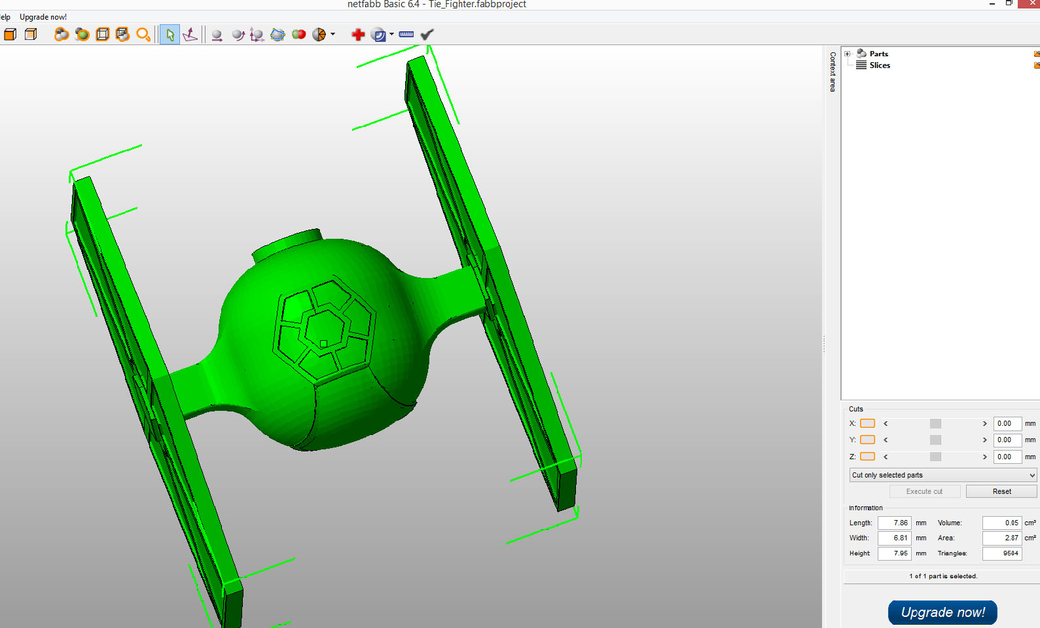Click the X cut slider handle
The height and width of the screenshot is (628, 1040).
(935, 423)
